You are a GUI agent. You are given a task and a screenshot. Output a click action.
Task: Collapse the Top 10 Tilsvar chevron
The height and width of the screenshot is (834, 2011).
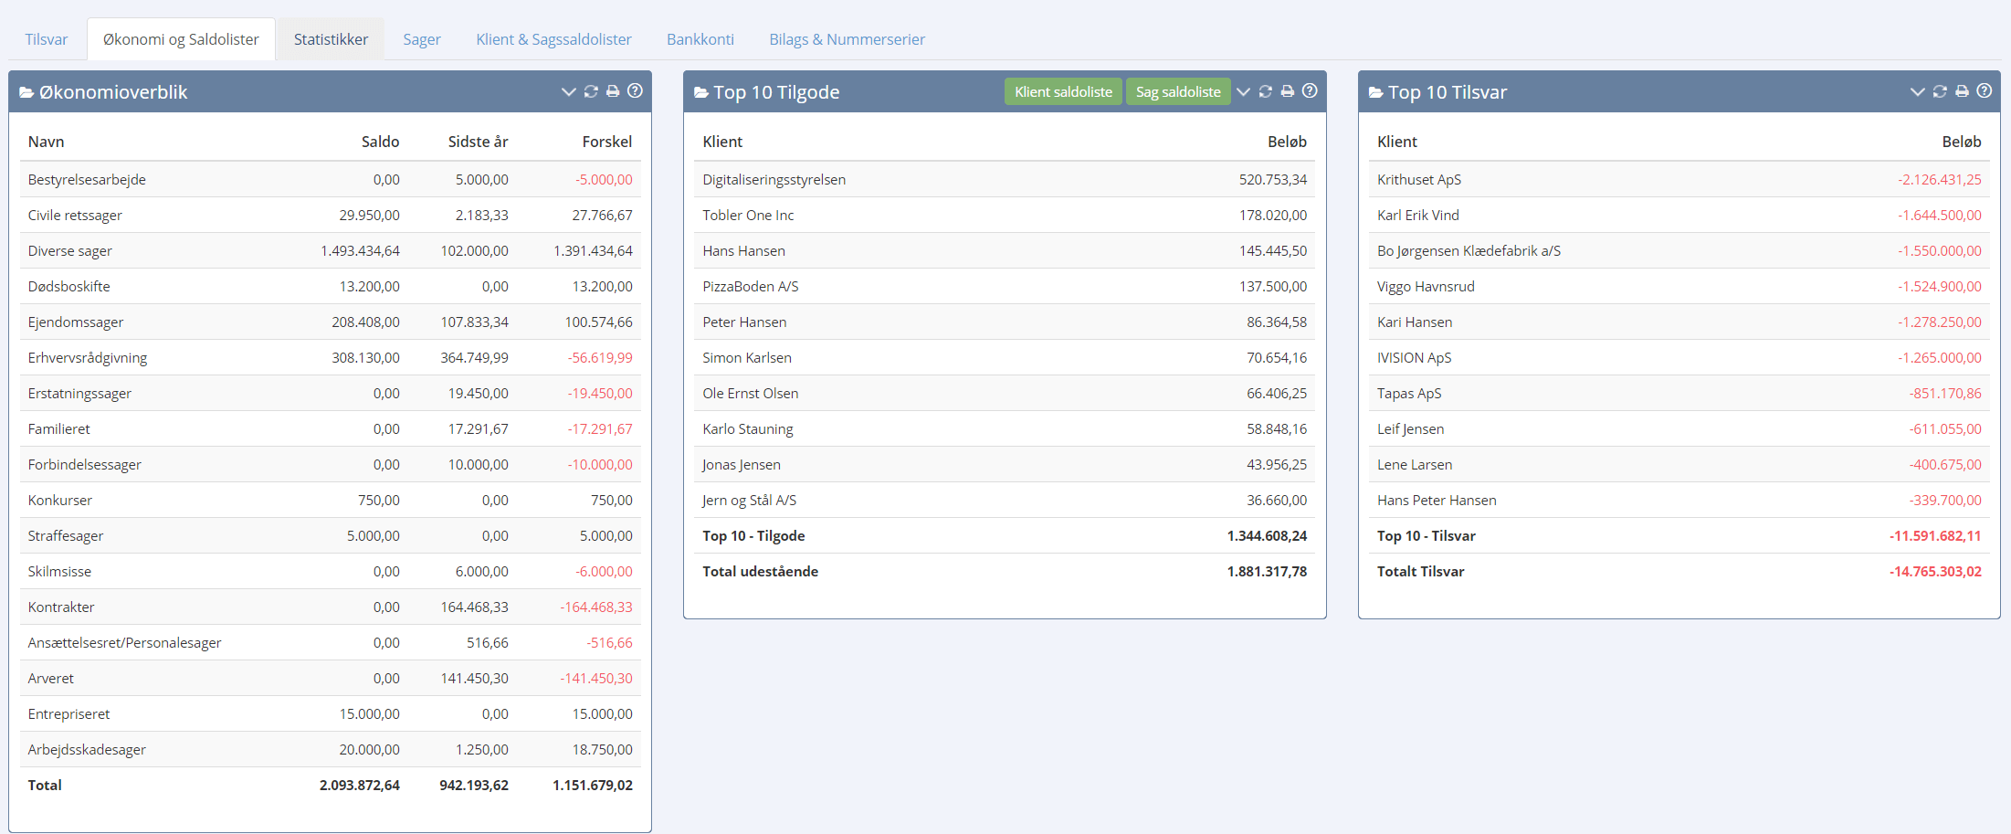pos(1917,91)
